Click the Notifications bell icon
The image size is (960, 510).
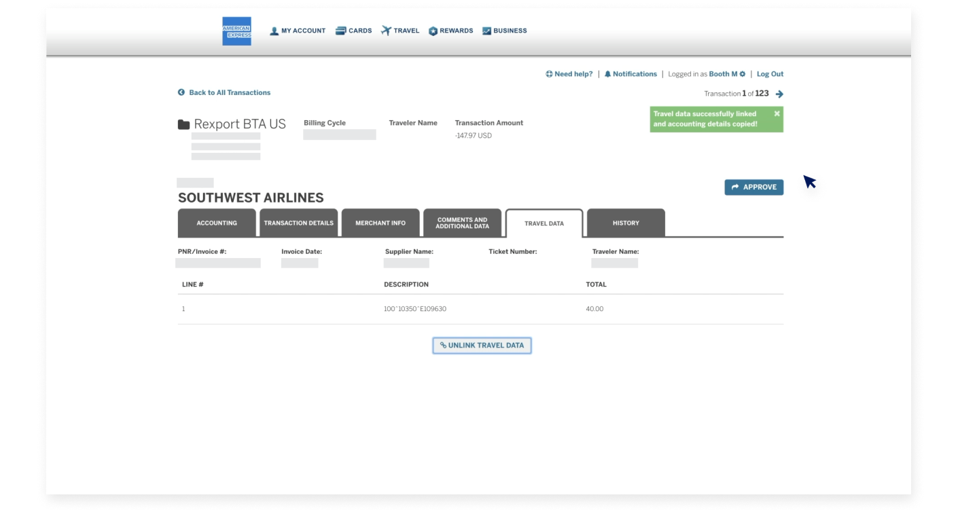(608, 73)
